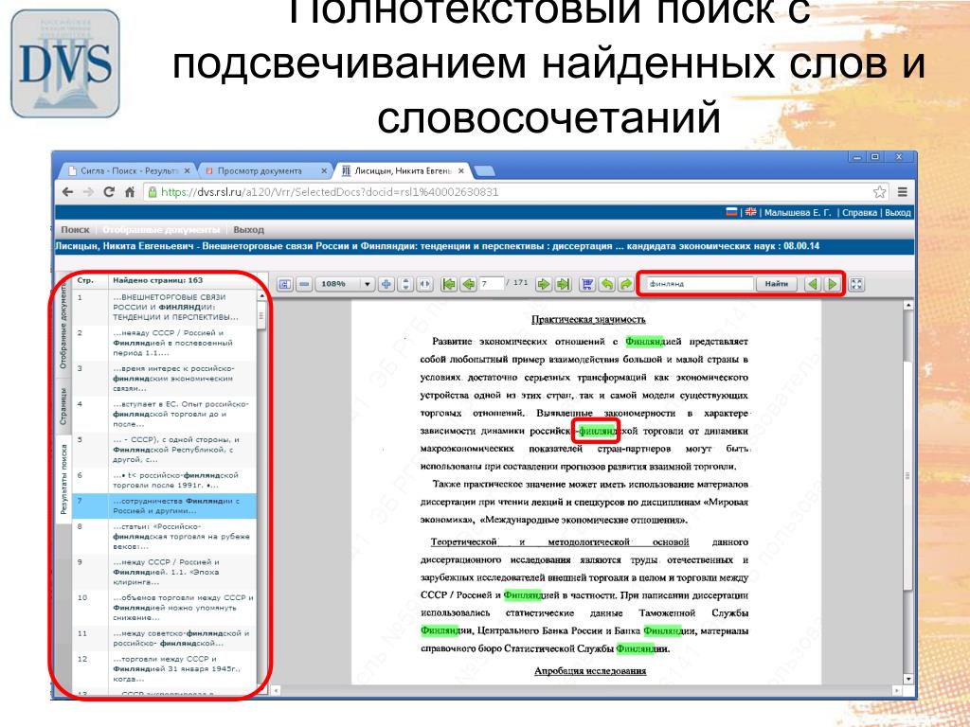
Task: Rotate page clockwise icon
Action: (626, 284)
